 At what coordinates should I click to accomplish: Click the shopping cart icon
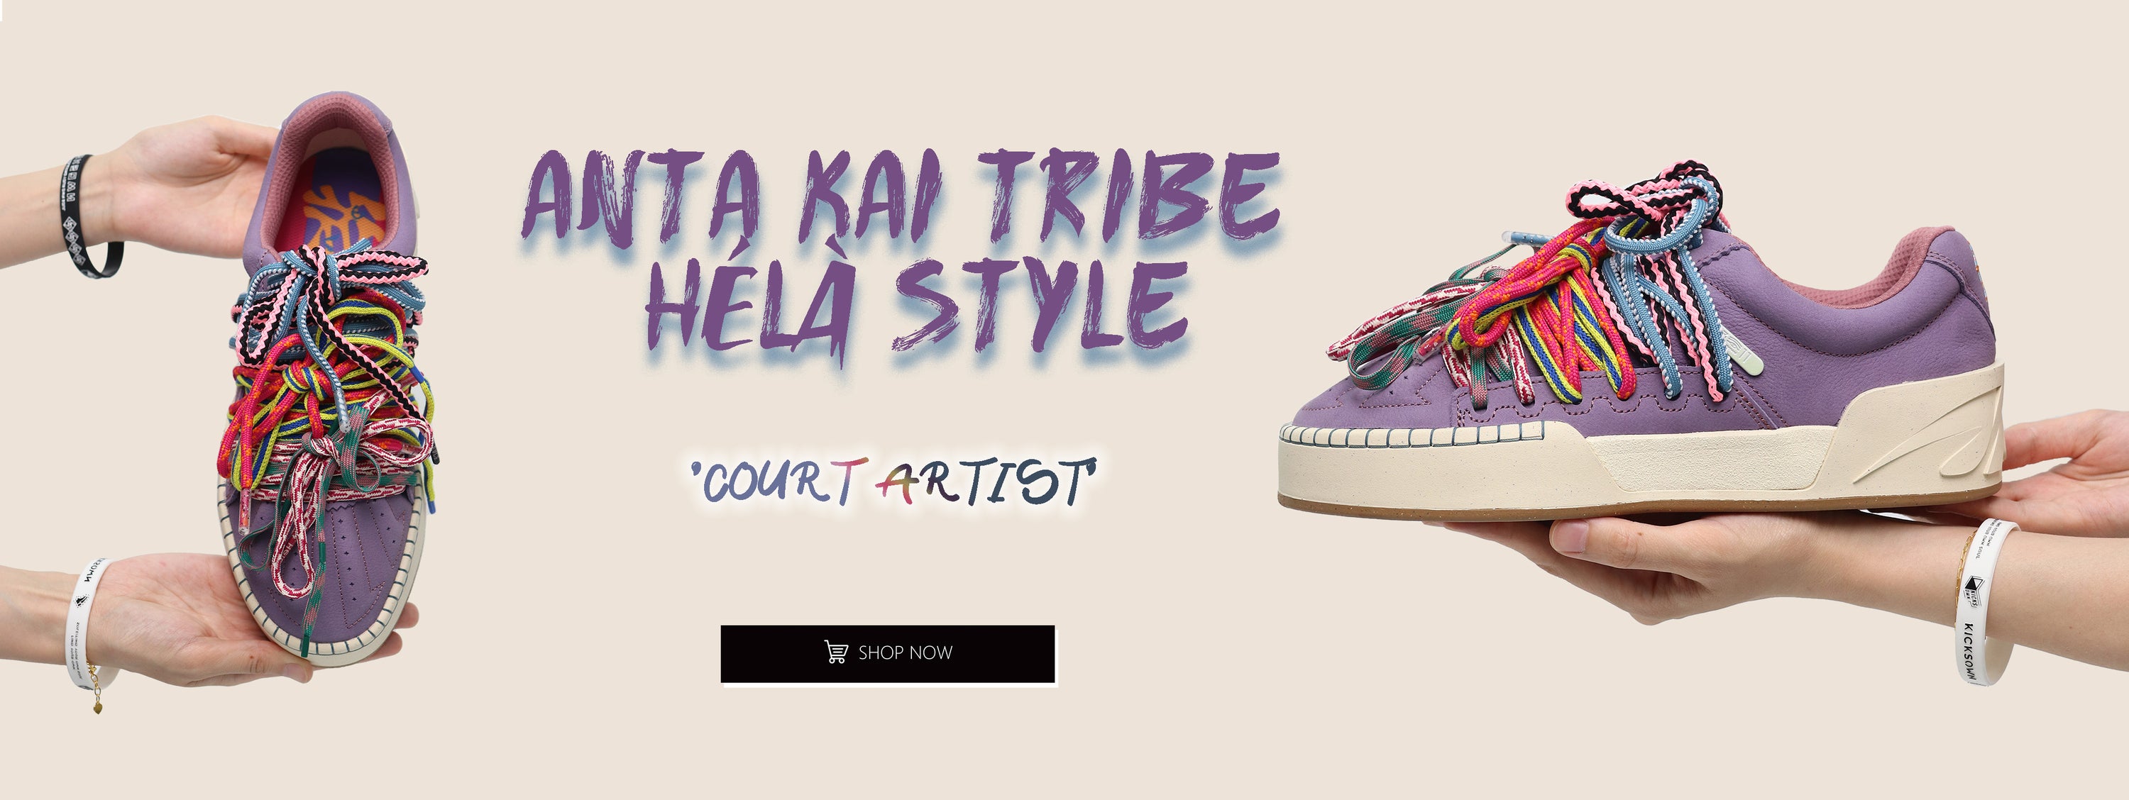coord(835,652)
